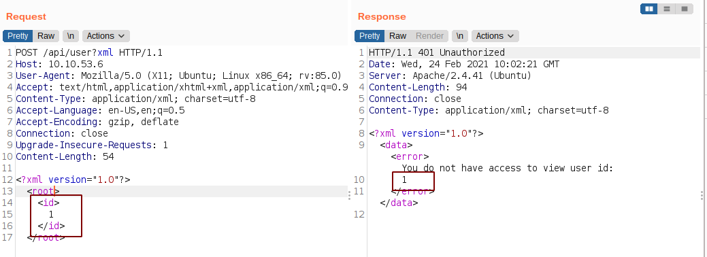Open the Actions dropdown in Request panel
The height and width of the screenshot is (257, 707).
point(106,36)
